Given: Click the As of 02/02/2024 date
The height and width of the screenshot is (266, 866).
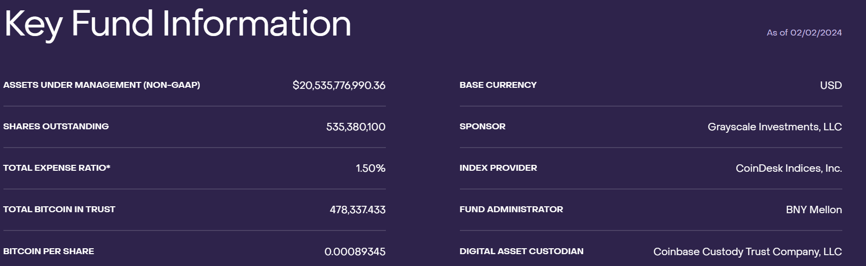Looking at the screenshot, I should pos(804,33).
